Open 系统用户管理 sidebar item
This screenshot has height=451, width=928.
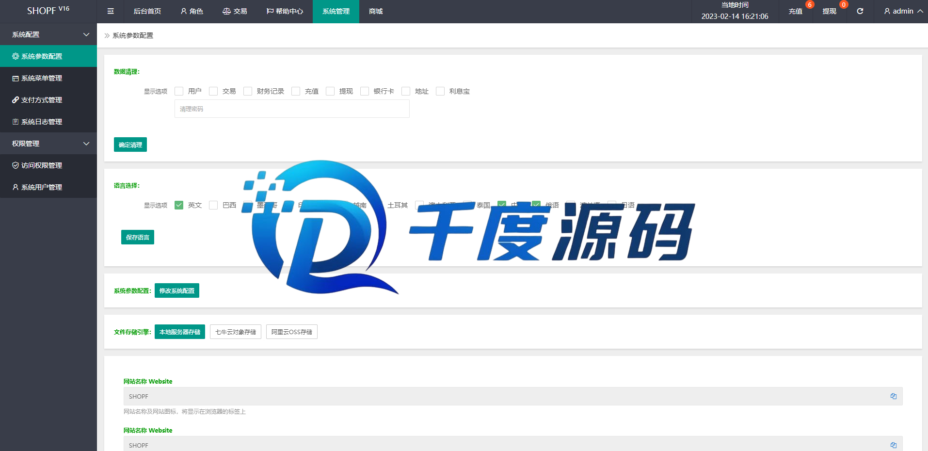click(48, 187)
